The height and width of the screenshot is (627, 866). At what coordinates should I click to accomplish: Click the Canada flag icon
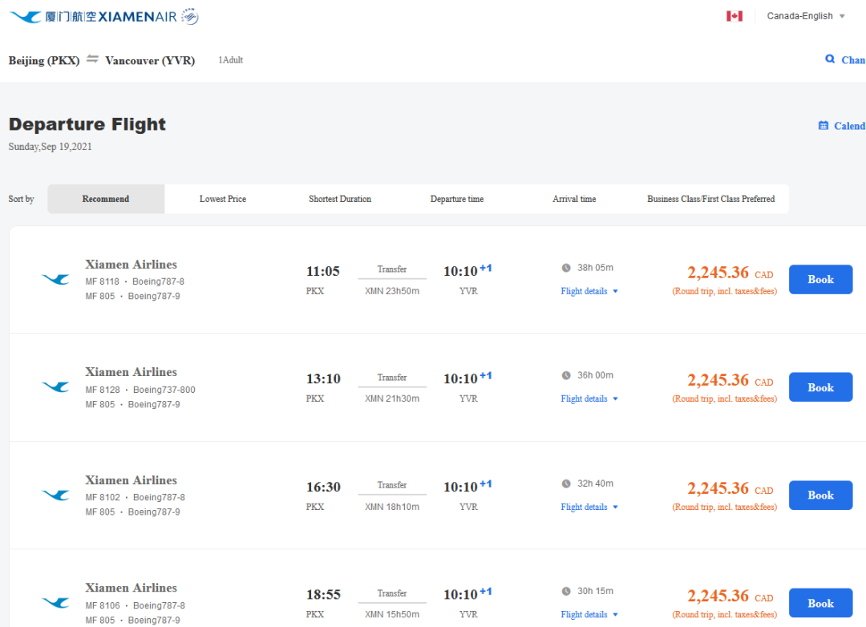pos(734,16)
